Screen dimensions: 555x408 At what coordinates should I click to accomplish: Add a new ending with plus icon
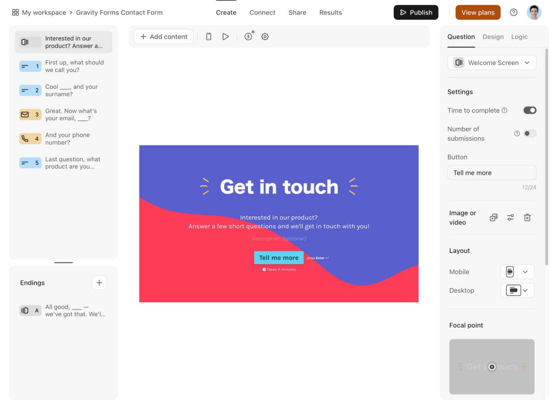(99, 283)
